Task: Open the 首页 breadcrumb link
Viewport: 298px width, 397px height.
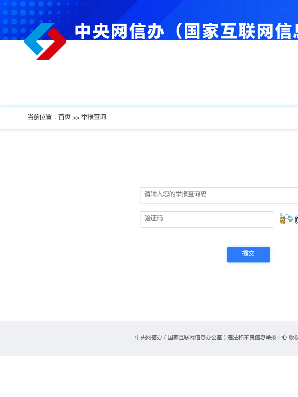Action: coord(64,117)
